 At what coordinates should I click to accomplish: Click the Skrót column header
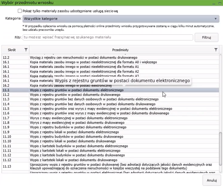pos(11,50)
